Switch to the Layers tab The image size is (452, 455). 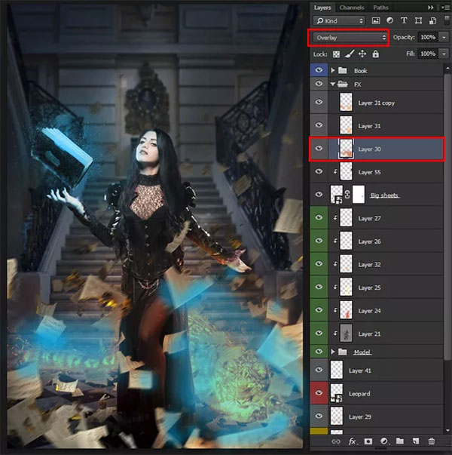322,8
